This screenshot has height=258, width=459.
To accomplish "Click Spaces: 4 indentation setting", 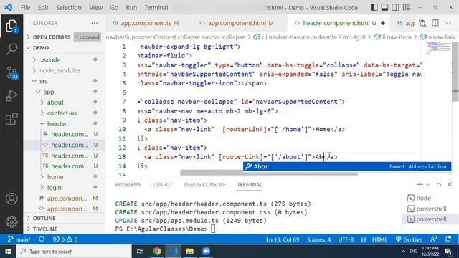I will point(318,239).
